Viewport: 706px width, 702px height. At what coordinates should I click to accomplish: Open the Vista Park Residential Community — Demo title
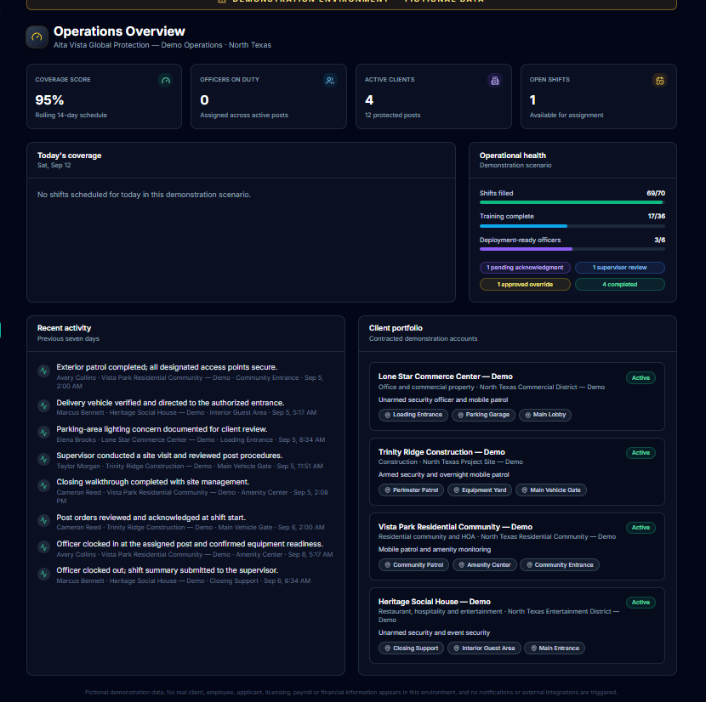tap(455, 527)
